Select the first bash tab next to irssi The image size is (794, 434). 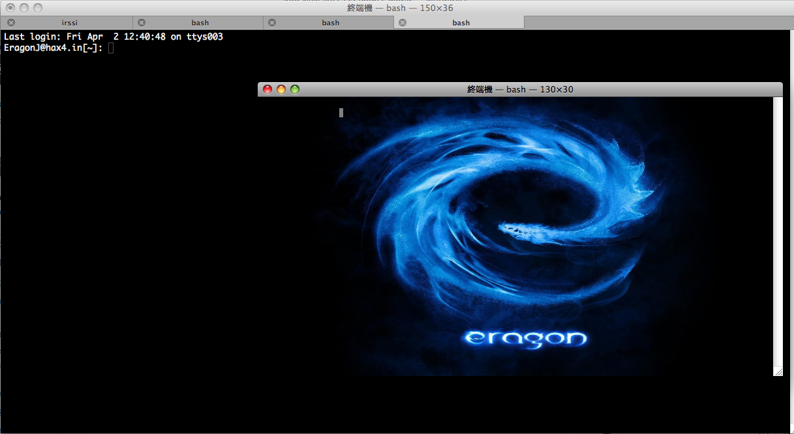200,23
